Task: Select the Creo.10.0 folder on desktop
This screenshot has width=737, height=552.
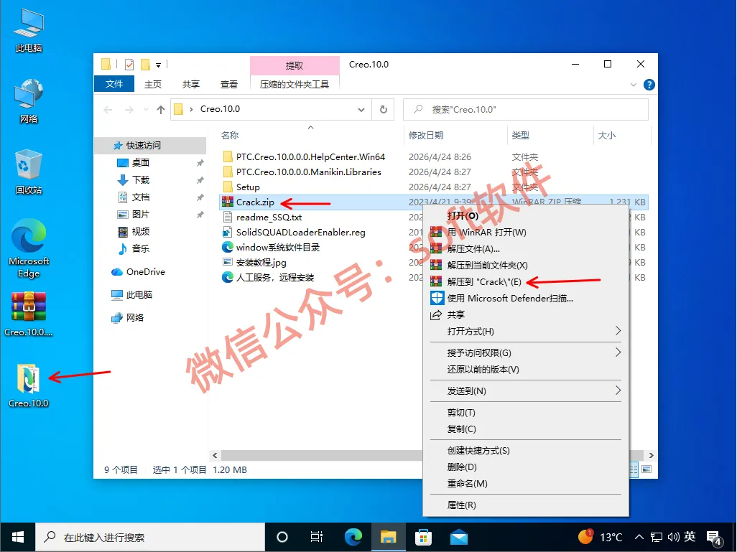Action: tap(29, 385)
